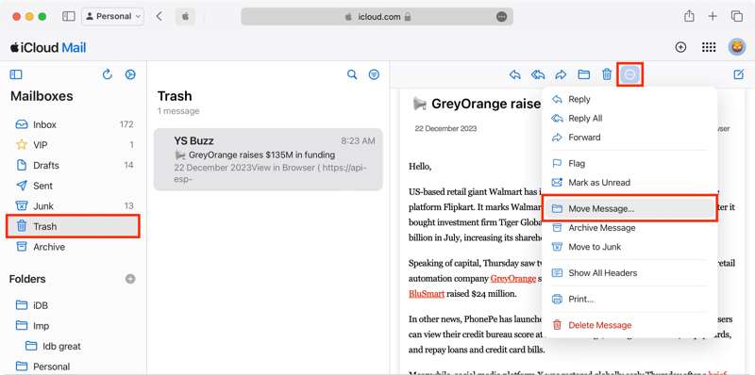Show Safari tab overview
Screen dimensions: 755x375
point(737,16)
